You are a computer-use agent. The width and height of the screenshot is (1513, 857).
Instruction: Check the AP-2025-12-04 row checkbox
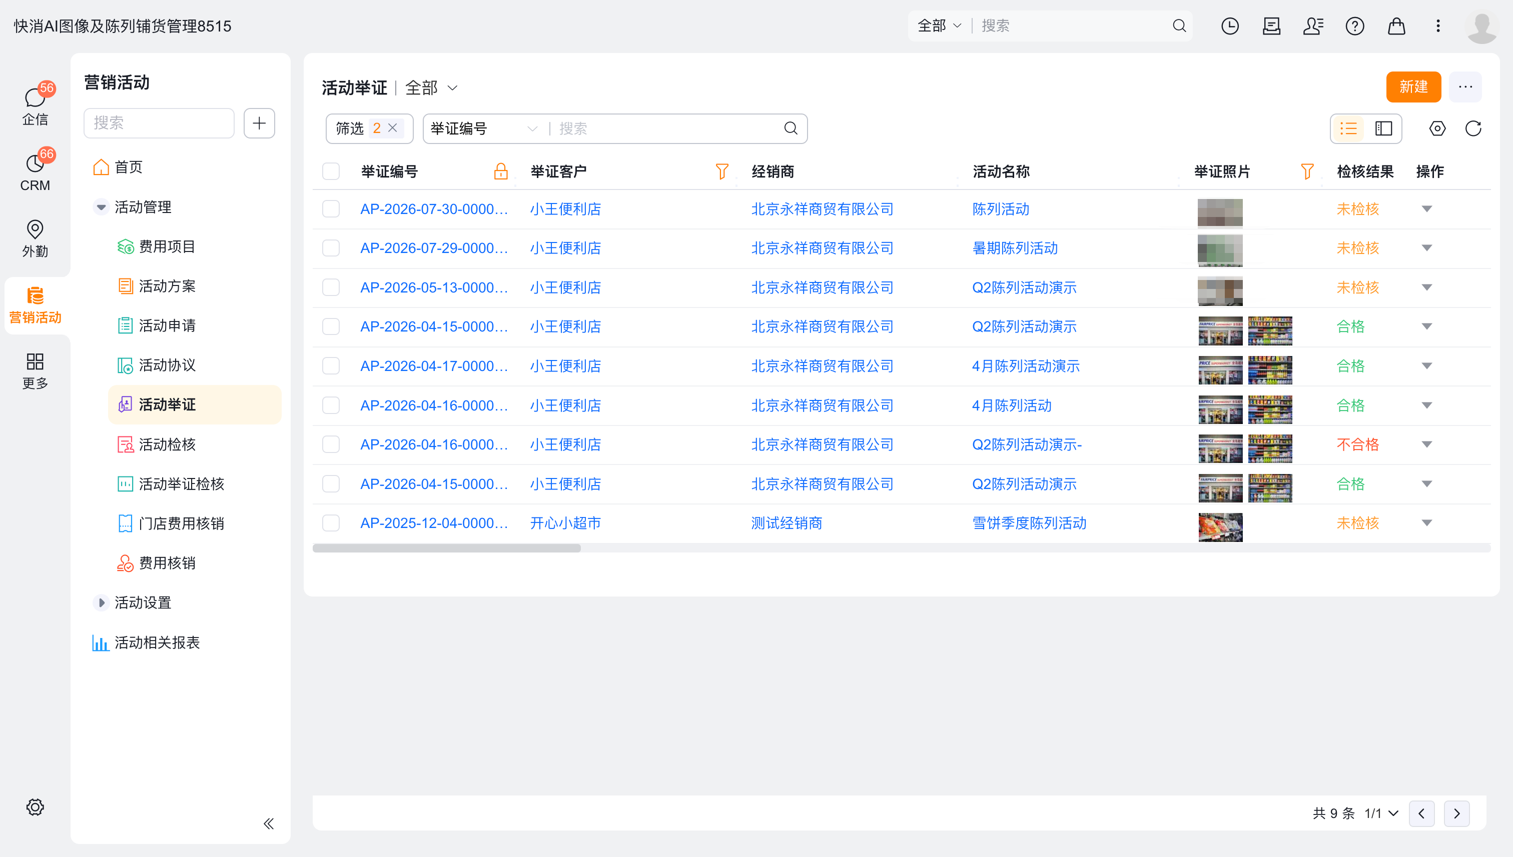click(331, 523)
